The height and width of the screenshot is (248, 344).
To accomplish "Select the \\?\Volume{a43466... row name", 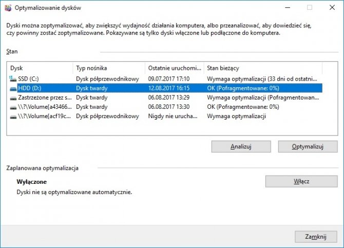I will [x=45, y=107].
